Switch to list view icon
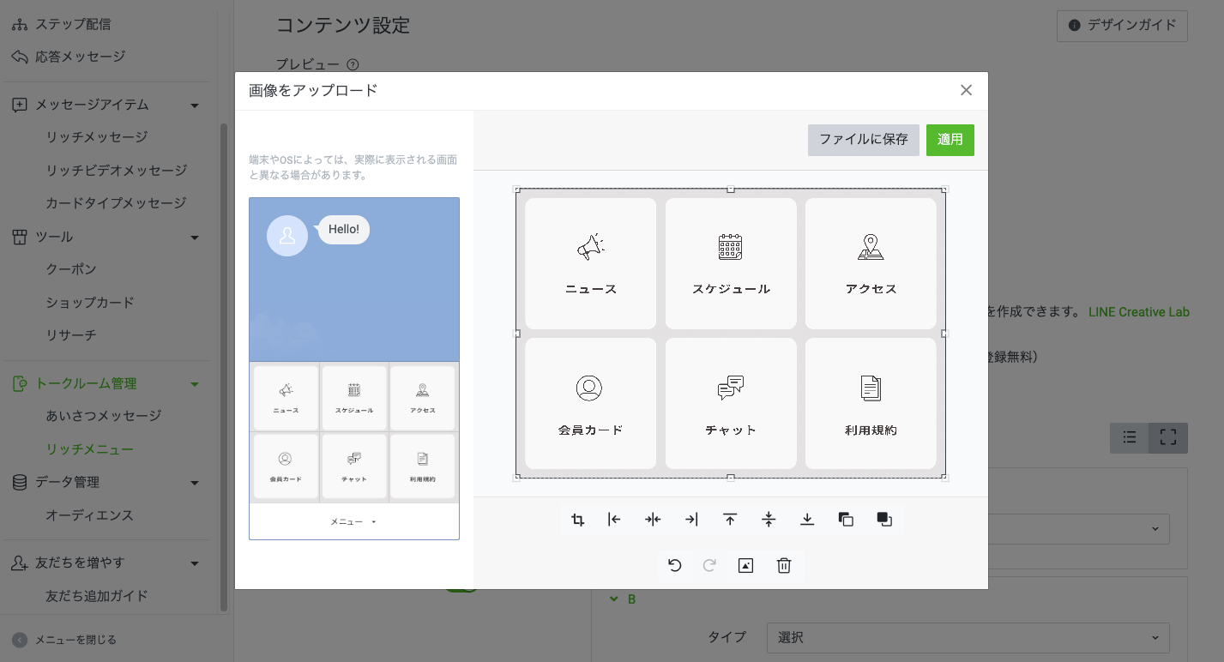Screen dimensions: 1224x662 pos(1130,437)
